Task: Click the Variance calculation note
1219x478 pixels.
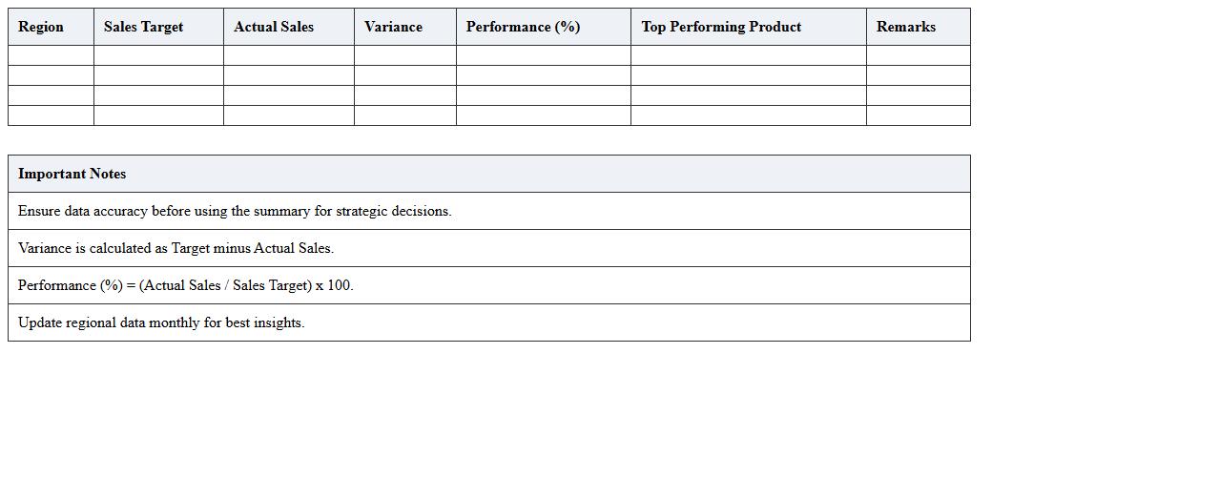Action: click(x=176, y=248)
